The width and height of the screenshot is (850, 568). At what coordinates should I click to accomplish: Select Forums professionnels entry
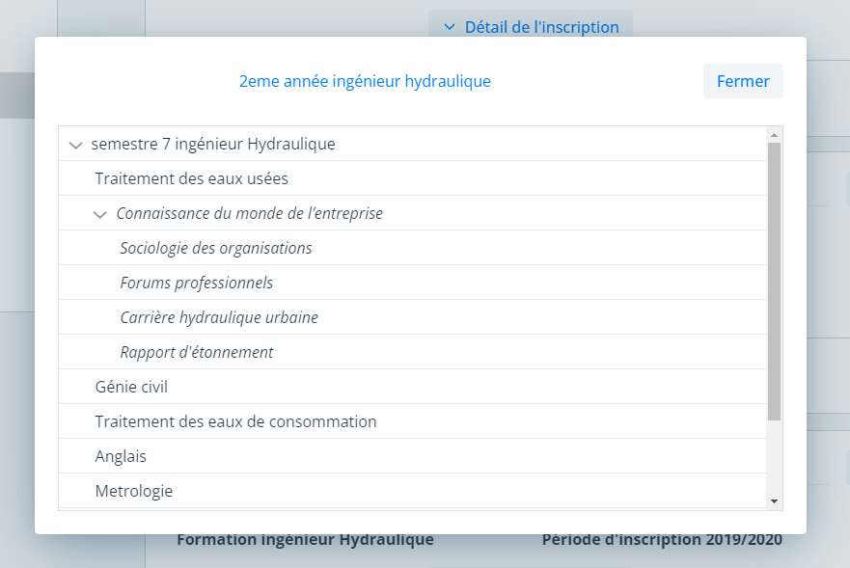[197, 283]
